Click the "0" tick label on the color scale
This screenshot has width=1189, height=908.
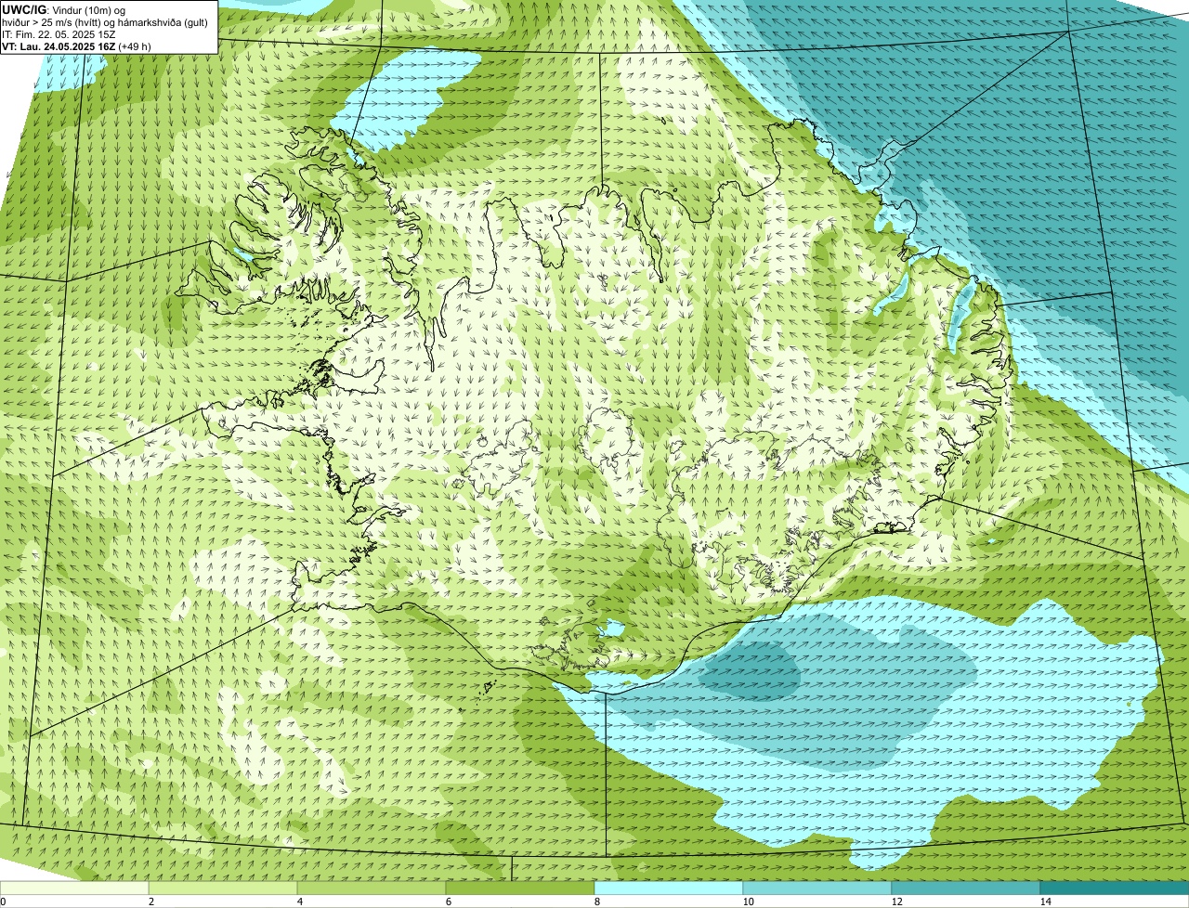point(3,902)
